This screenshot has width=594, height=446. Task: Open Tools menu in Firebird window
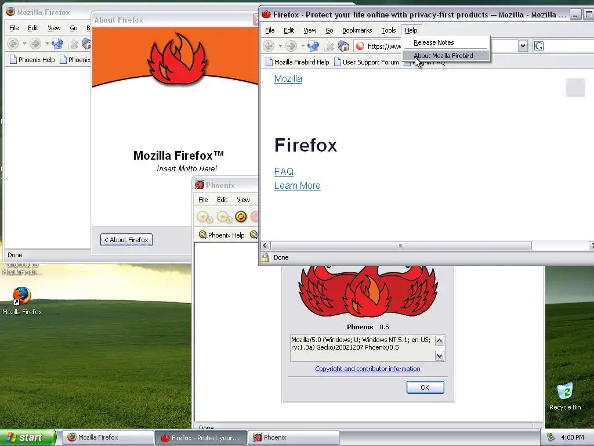388,30
